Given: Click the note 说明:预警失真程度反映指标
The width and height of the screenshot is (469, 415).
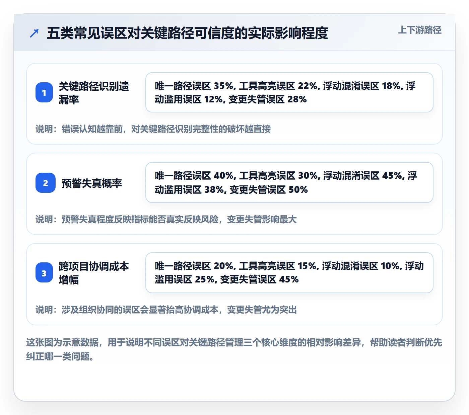Looking at the screenshot, I should coord(166,220).
